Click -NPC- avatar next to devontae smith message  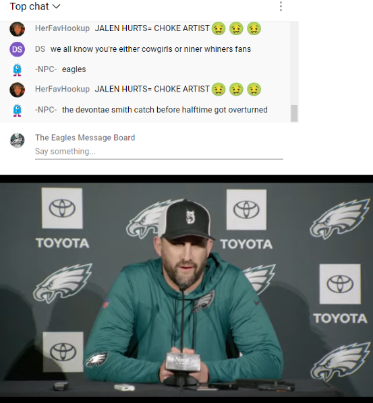coord(18,110)
